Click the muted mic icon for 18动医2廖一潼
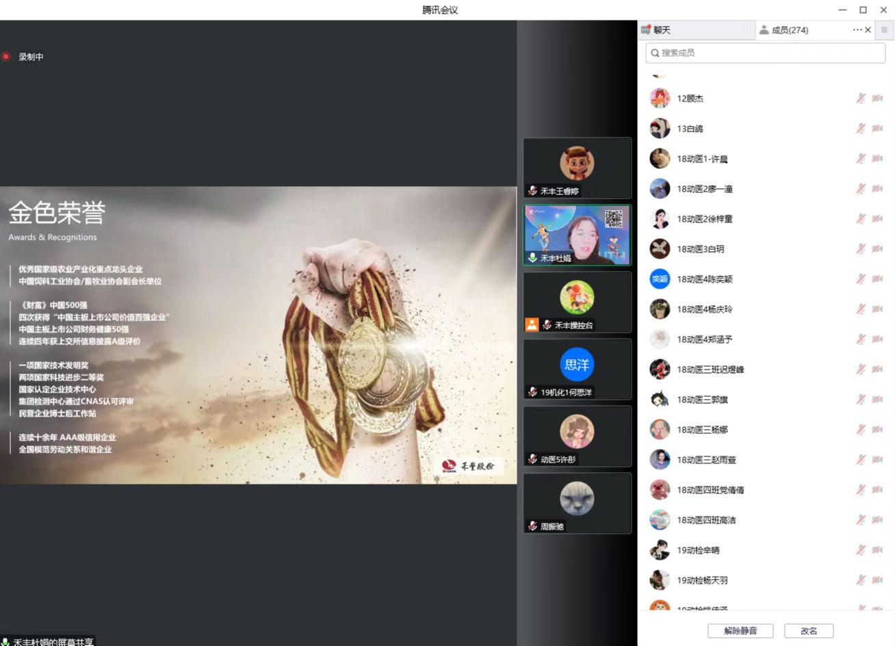This screenshot has width=895, height=646. [861, 189]
